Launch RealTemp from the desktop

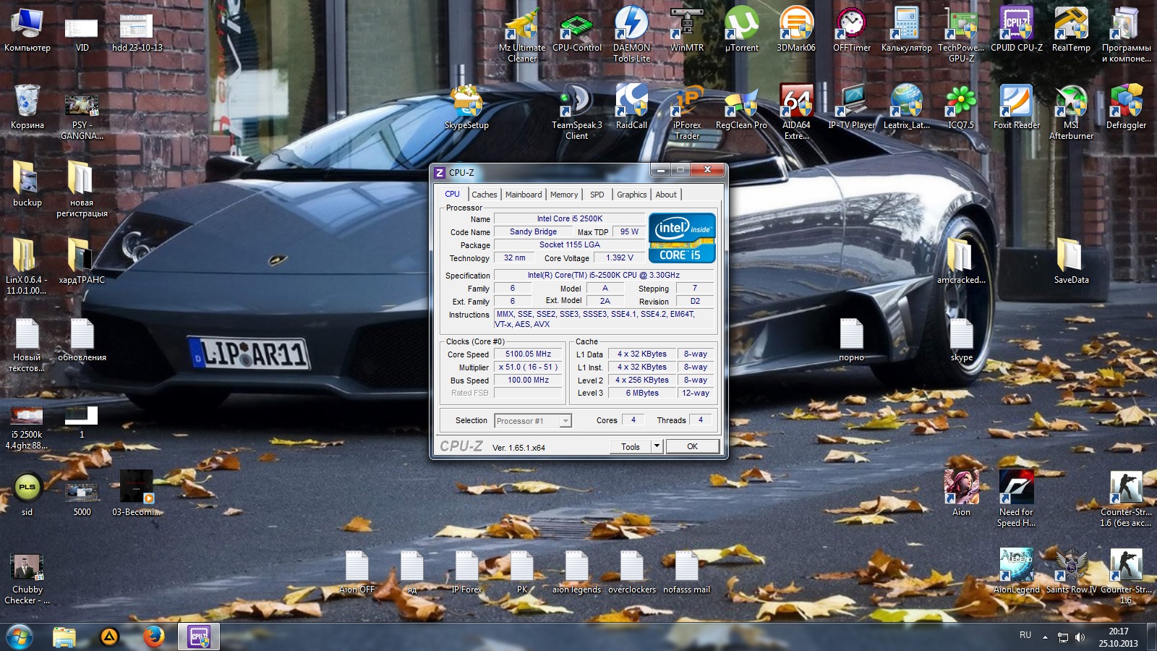point(1071,30)
